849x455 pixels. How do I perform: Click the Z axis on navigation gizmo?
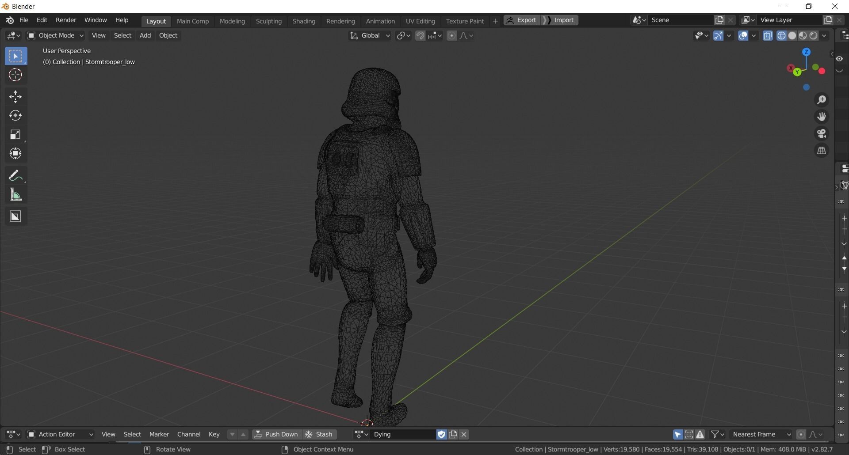[806, 52]
